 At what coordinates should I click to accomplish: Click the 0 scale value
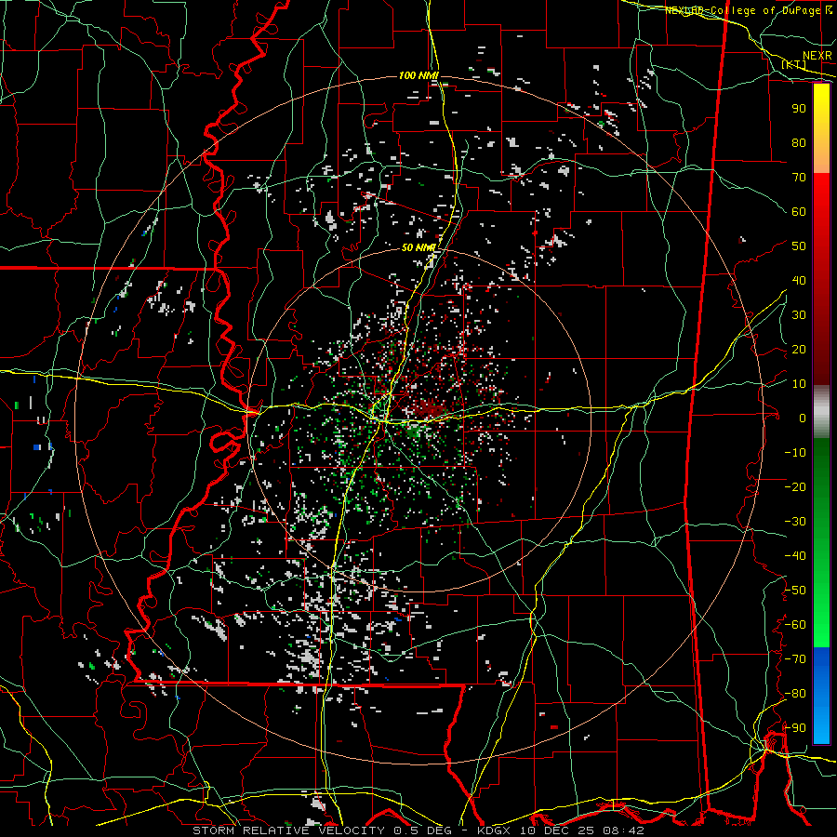coord(803,418)
